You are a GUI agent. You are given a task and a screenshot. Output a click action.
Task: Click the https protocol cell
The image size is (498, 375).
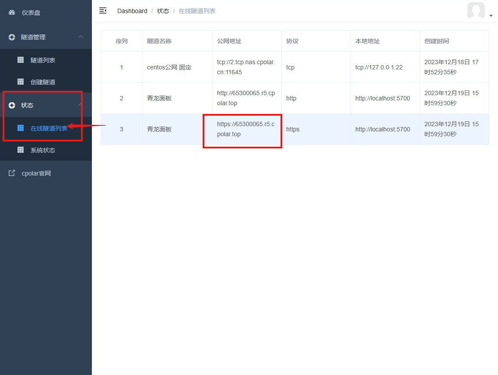click(316, 129)
